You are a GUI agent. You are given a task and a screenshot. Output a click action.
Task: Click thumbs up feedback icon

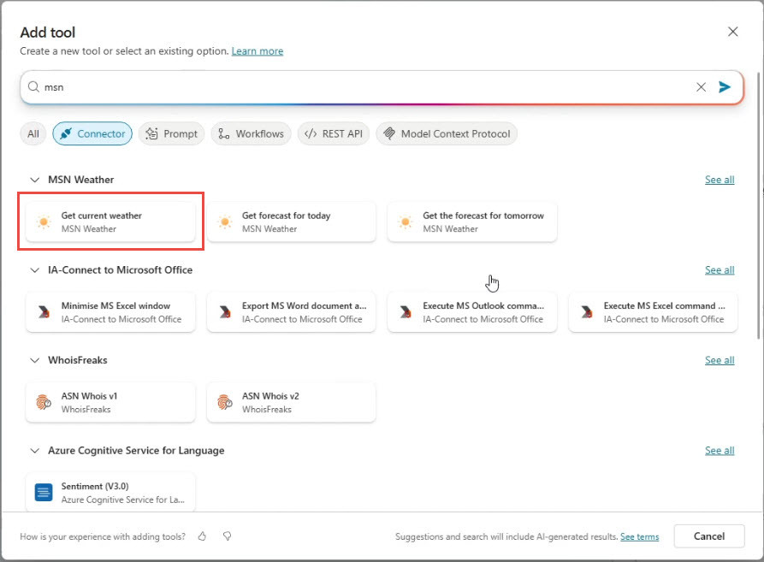[x=202, y=536]
